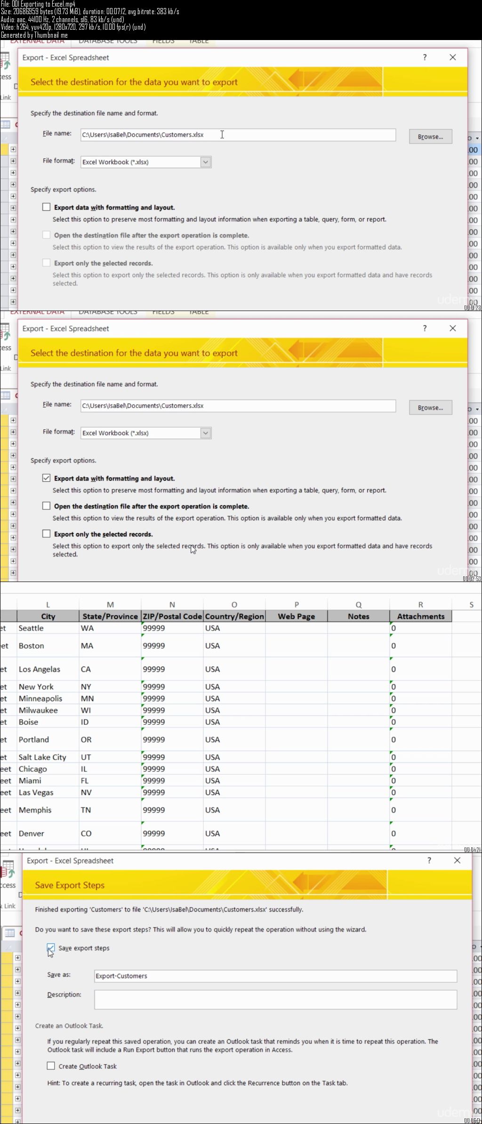
Task: Select the Milwaukee cell
Action: (x=48, y=710)
